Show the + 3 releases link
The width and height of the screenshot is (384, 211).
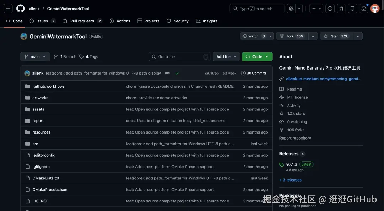[290, 180]
